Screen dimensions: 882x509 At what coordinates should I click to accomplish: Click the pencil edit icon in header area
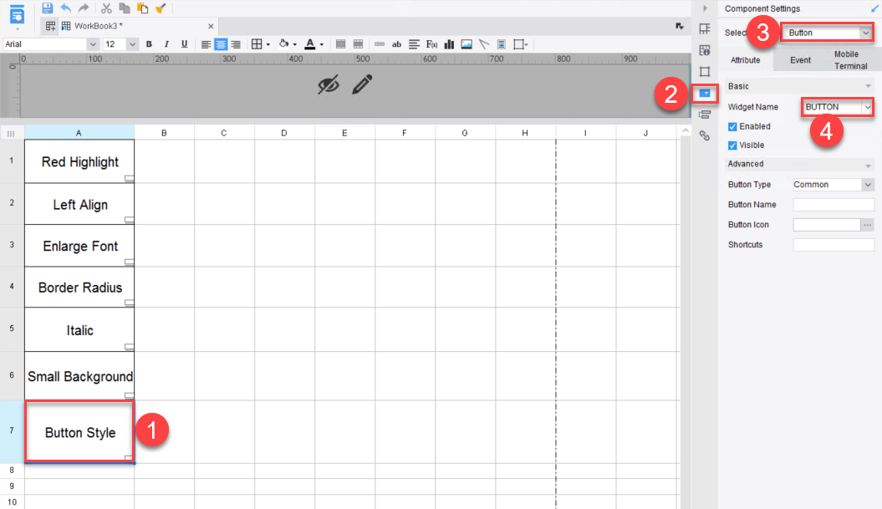(361, 84)
